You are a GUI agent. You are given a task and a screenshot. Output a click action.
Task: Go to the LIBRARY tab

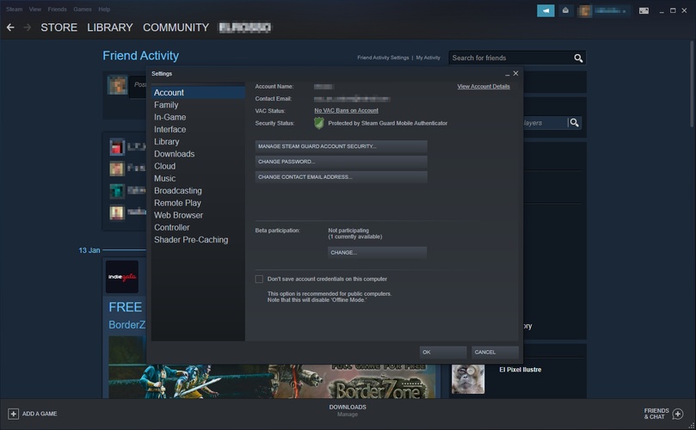(110, 28)
